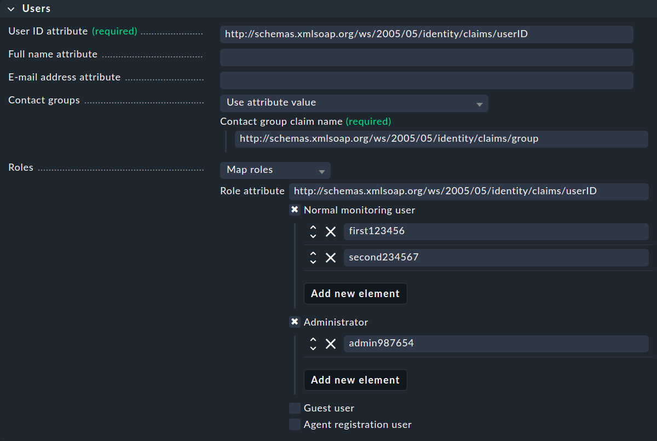Image resolution: width=657 pixels, height=441 pixels.
Task: Click the Full name attribute field
Action: click(x=426, y=57)
